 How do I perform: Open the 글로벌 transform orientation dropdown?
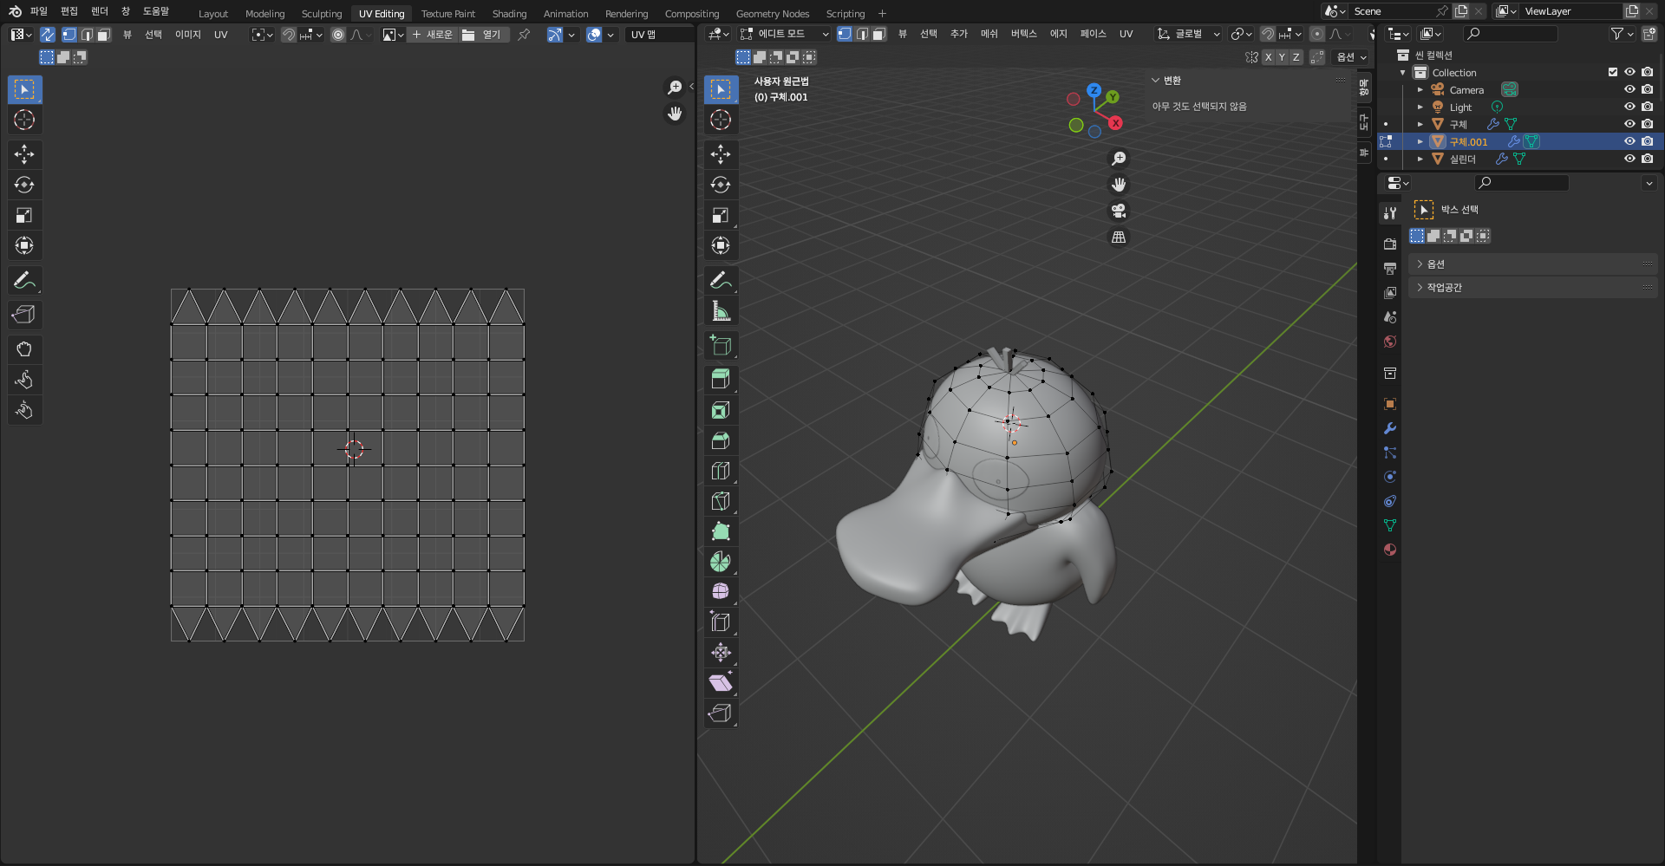[1188, 34]
